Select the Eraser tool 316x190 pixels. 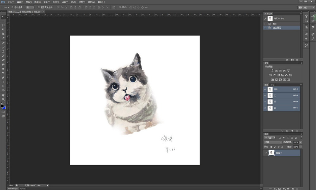click(x=3, y=60)
